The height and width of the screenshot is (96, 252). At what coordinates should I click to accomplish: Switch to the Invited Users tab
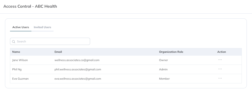click(x=42, y=27)
